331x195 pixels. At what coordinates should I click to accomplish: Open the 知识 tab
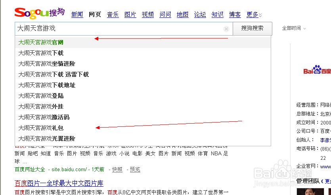[x=218, y=15]
